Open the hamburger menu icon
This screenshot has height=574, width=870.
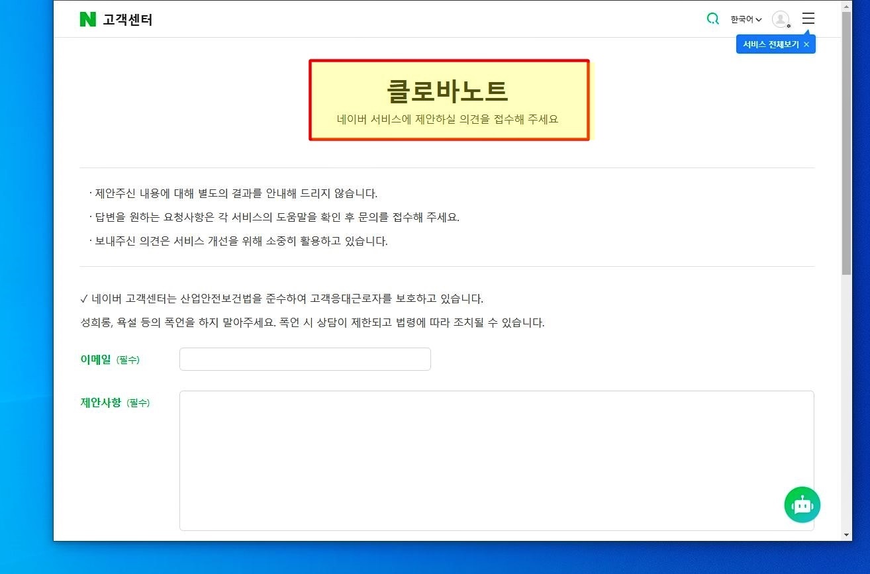[808, 19]
